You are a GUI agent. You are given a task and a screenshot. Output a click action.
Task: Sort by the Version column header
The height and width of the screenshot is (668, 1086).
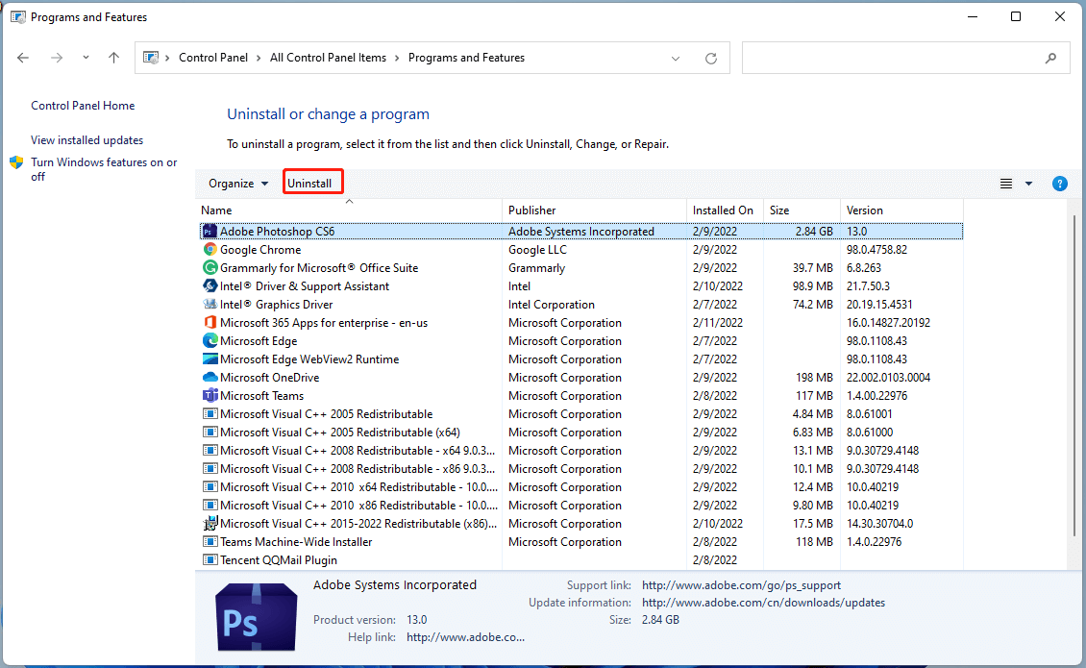click(901, 210)
